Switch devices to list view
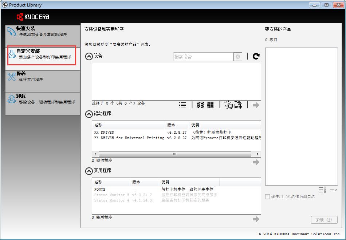This screenshot has height=240, width=346. click(182, 105)
